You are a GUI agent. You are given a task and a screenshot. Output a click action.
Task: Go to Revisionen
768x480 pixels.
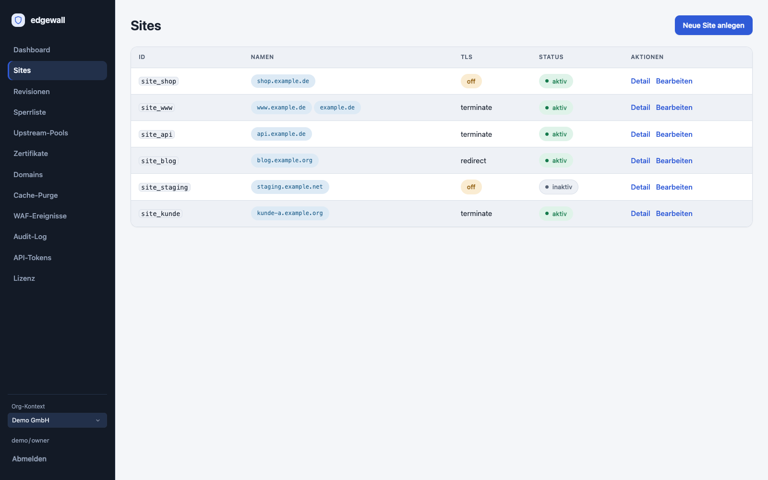coord(57,92)
